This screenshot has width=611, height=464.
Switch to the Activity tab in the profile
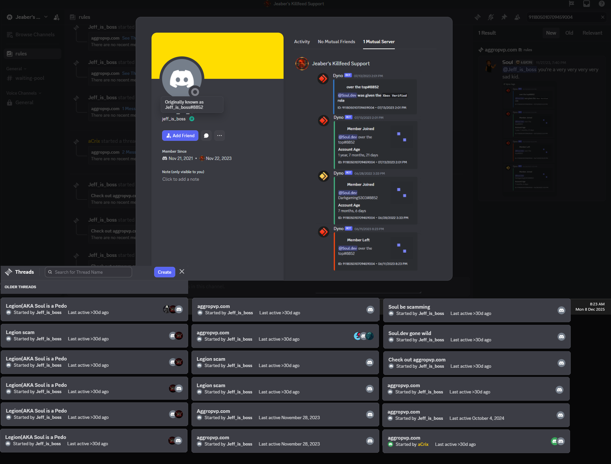click(302, 42)
